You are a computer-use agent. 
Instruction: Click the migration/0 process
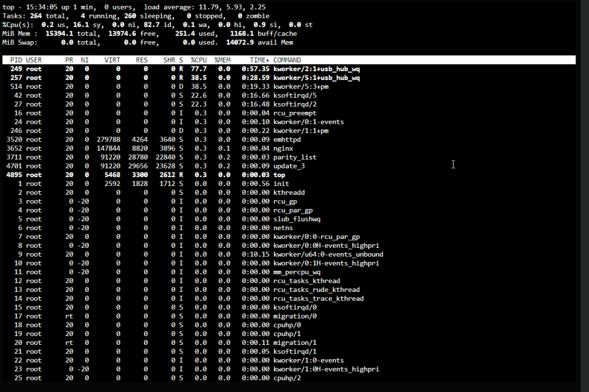295,316
